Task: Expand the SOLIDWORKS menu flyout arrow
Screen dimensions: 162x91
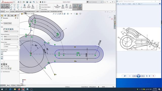Action: 14,2
